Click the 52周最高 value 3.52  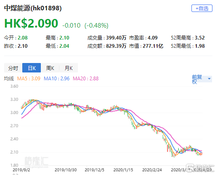pos(200,38)
